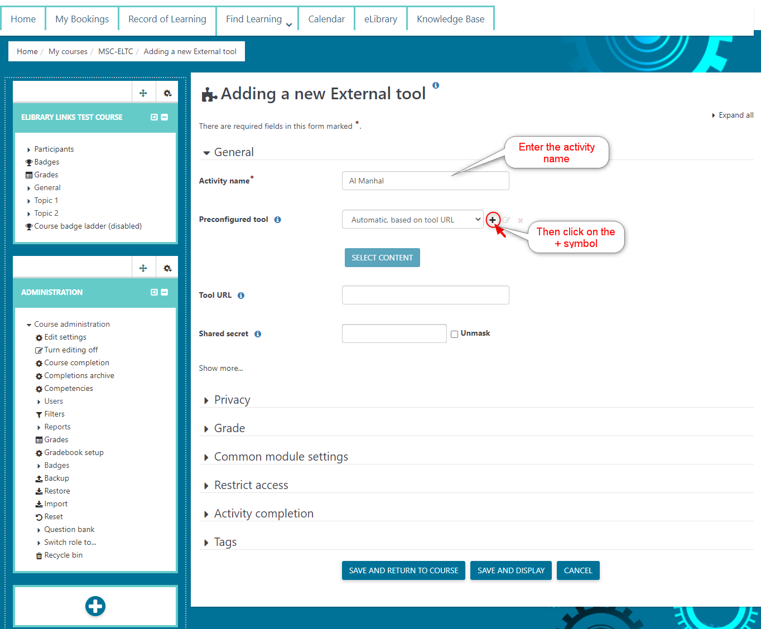Dock the eLibrary Links Test Course block
Image resolution: width=761 pixels, height=629 pixels.
coord(155,117)
